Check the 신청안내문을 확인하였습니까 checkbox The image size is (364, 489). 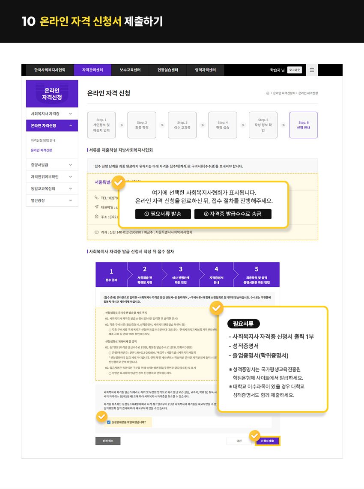(x=109, y=422)
